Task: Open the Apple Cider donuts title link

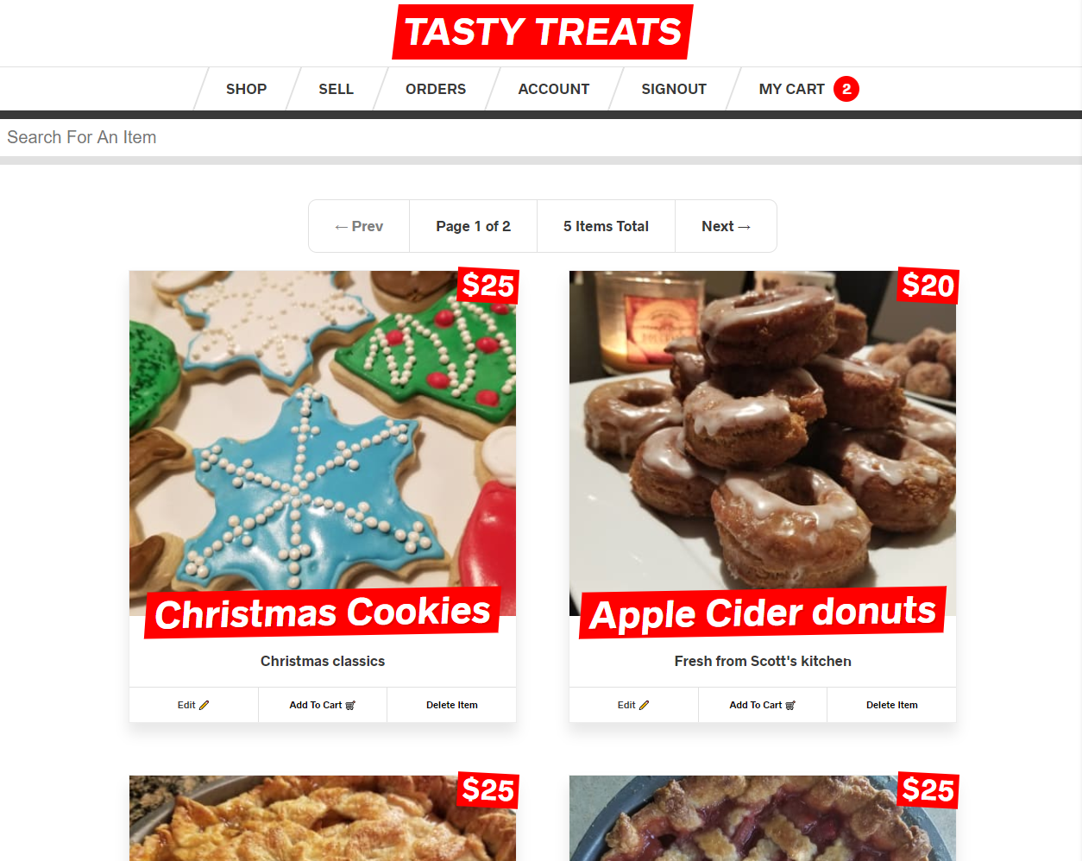Action: [763, 613]
